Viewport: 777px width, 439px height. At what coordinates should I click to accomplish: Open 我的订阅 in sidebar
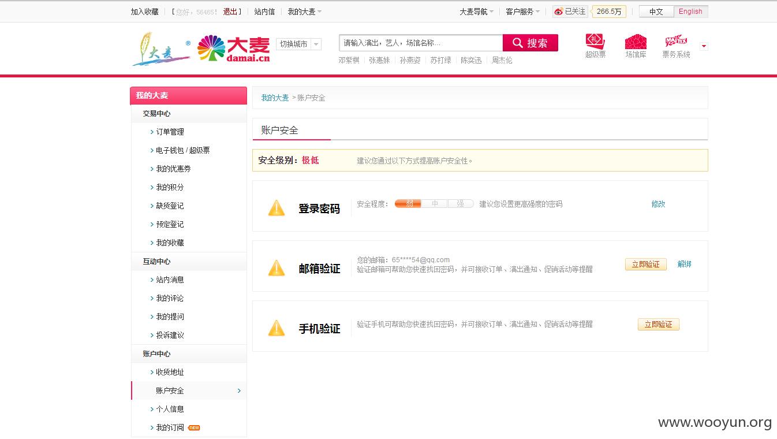tap(170, 427)
